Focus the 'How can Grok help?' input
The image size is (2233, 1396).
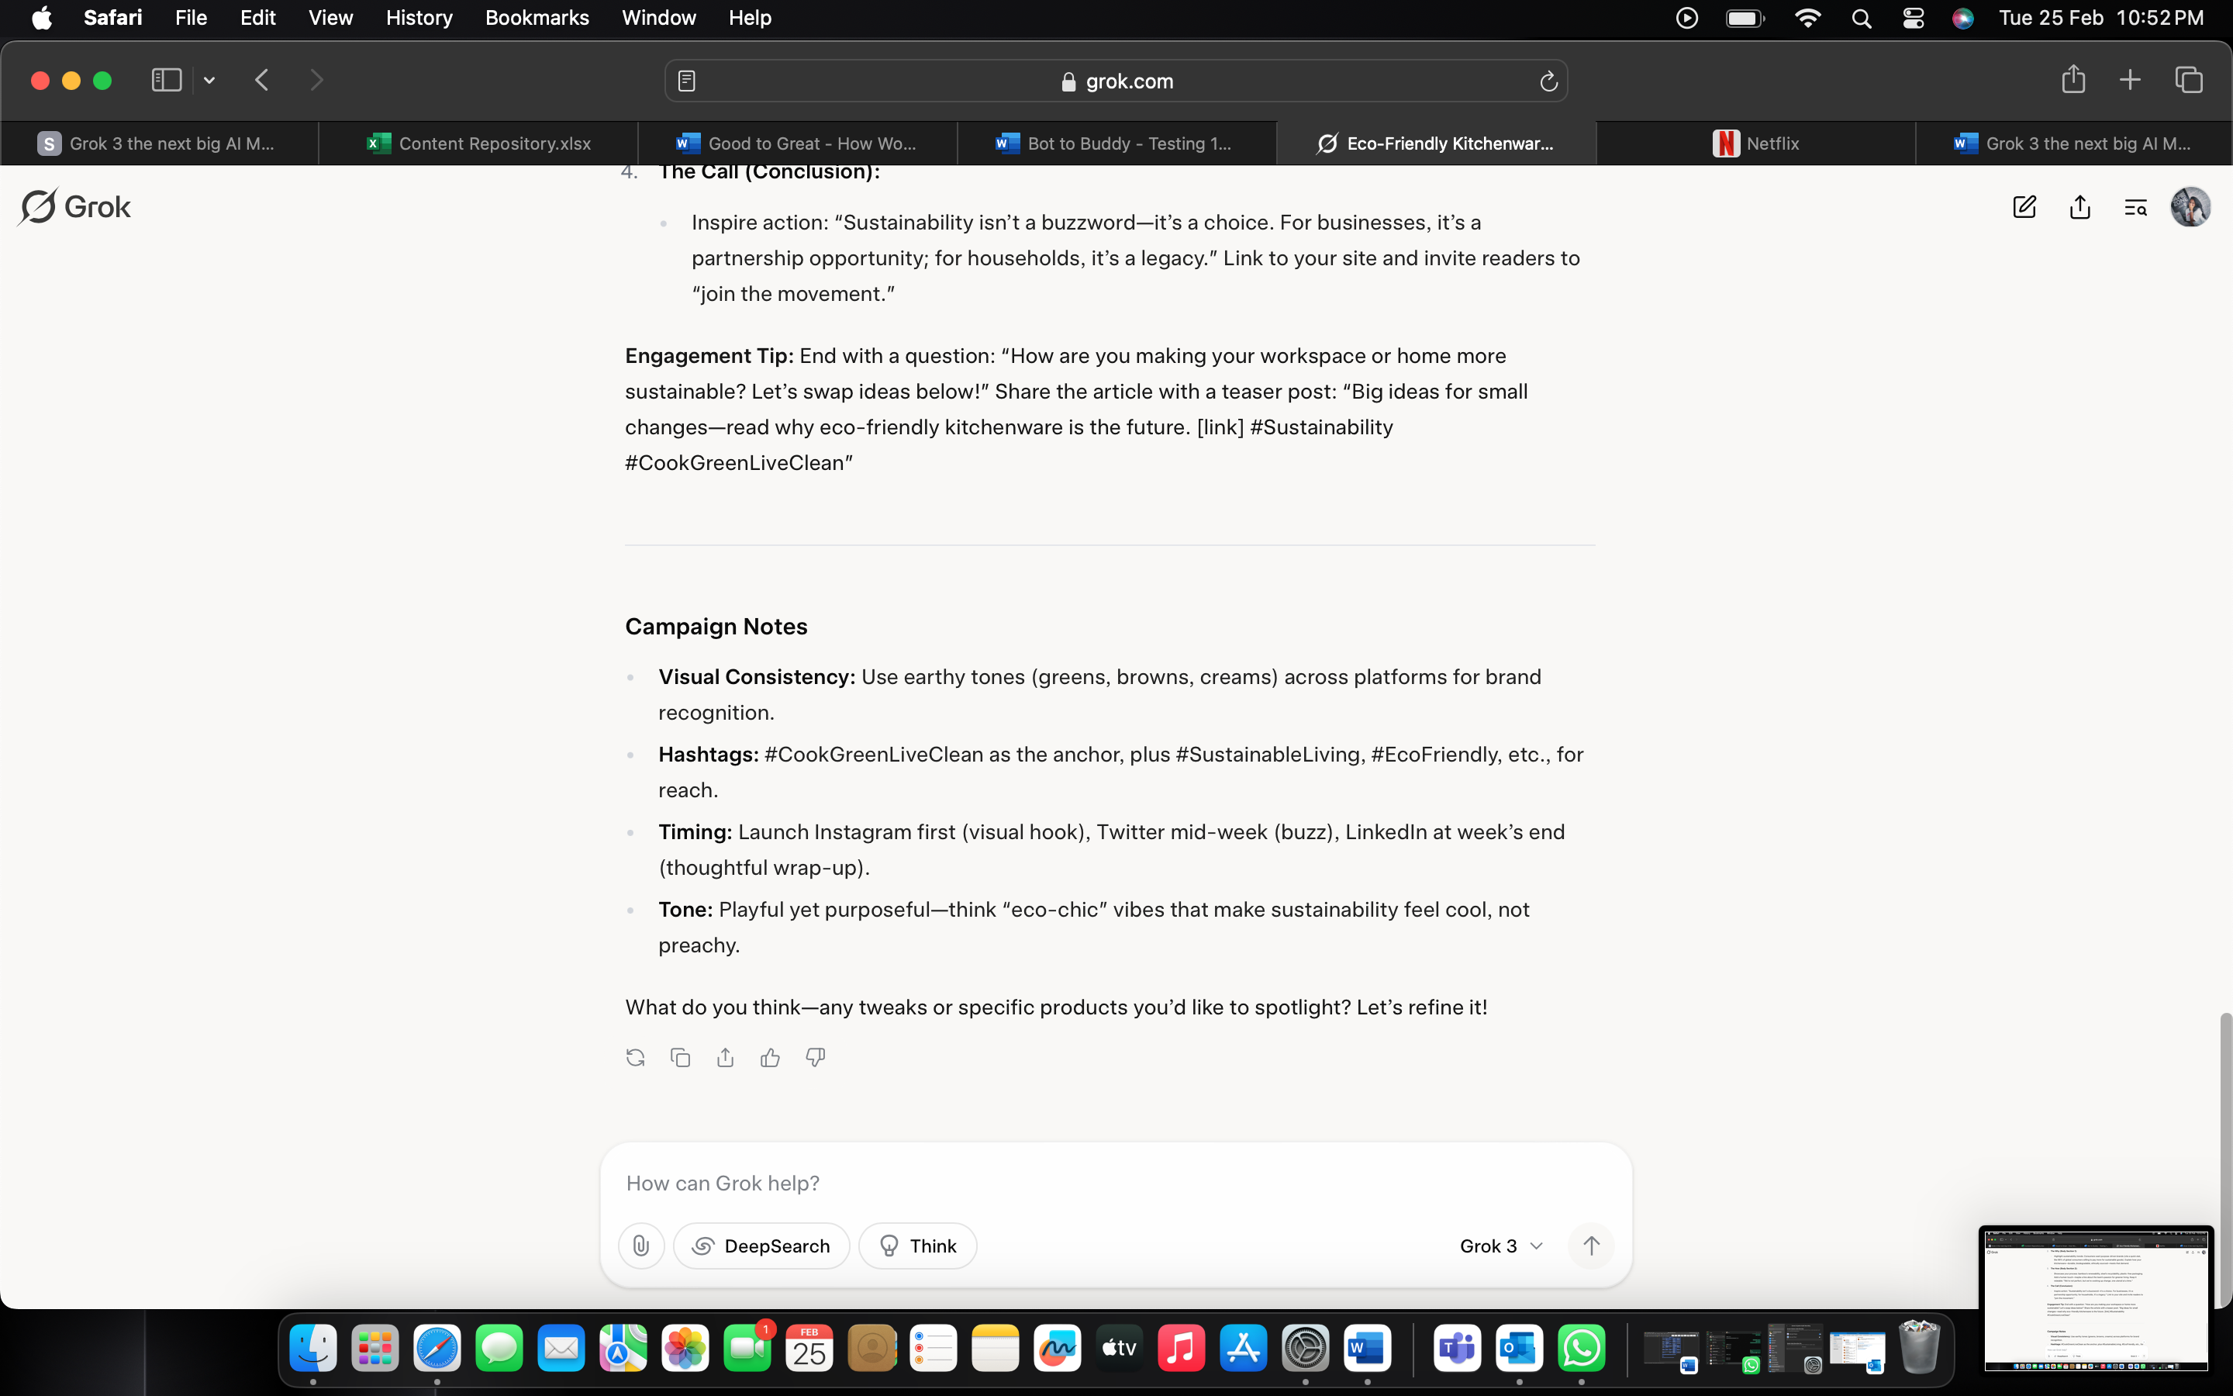pyautogui.click(x=1116, y=1183)
